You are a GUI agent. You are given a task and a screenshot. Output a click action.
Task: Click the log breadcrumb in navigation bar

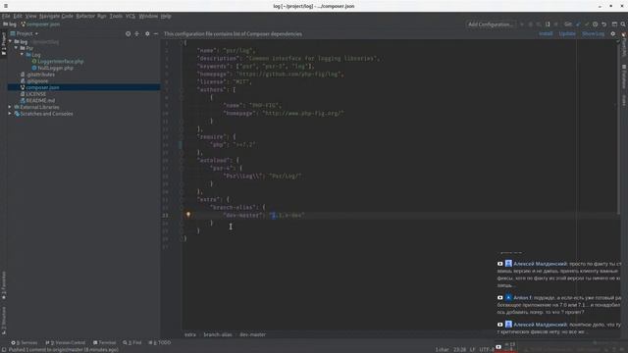click(x=10, y=25)
